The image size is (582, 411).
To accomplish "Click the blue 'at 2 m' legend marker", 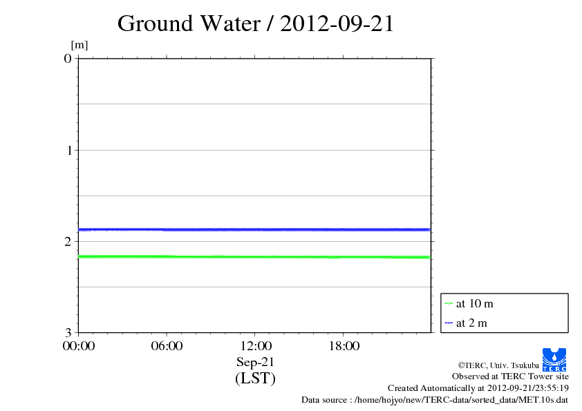I will 449,323.
